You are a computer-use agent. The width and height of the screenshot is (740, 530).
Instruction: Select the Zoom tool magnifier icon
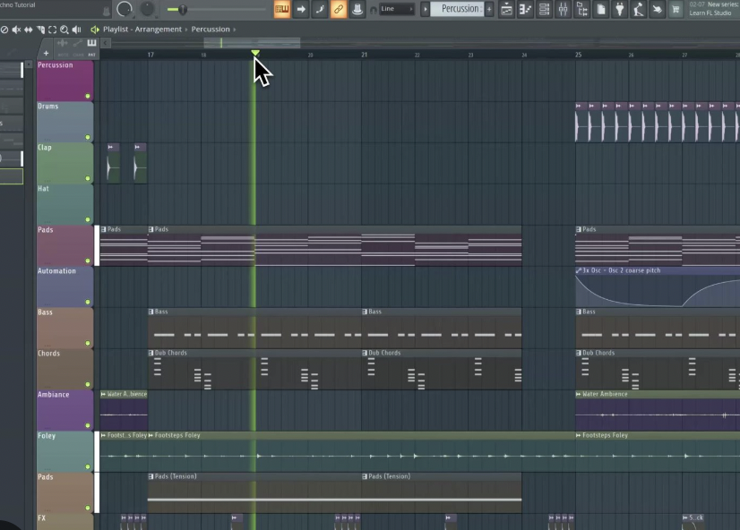click(65, 30)
